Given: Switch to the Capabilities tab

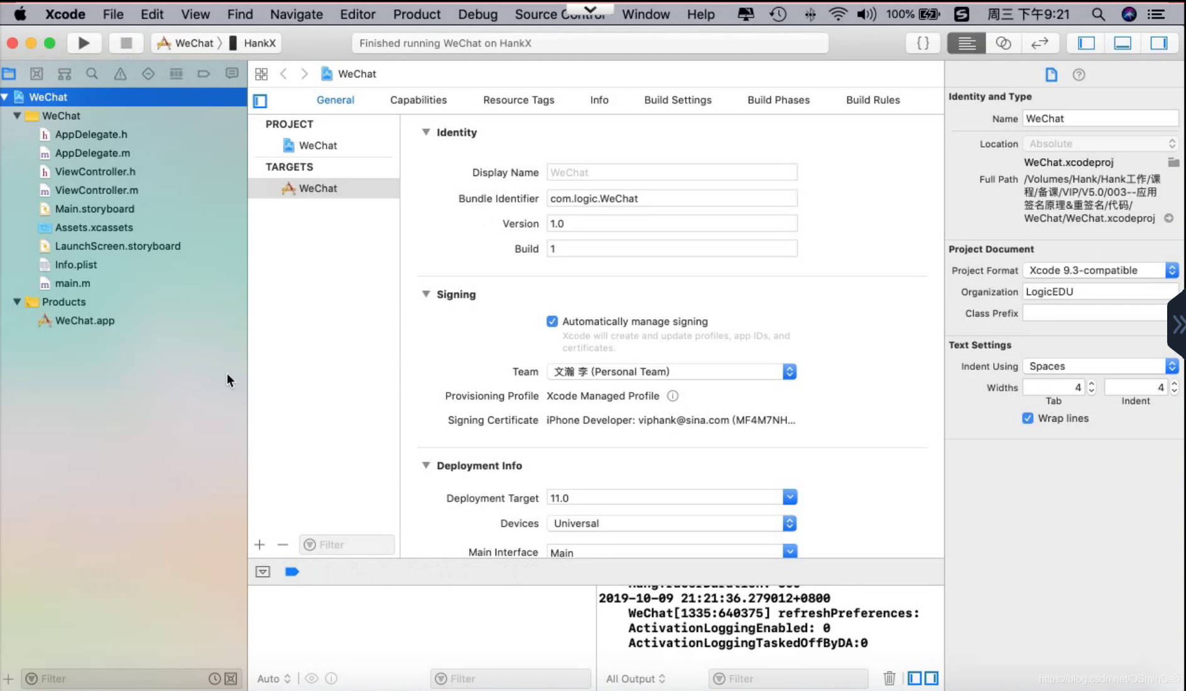Looking at the screenshot, I should 418,100.
